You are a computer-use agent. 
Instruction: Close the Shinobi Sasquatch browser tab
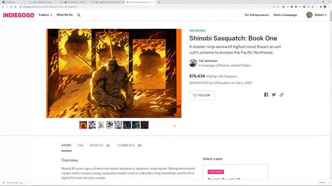coord(154,2)
